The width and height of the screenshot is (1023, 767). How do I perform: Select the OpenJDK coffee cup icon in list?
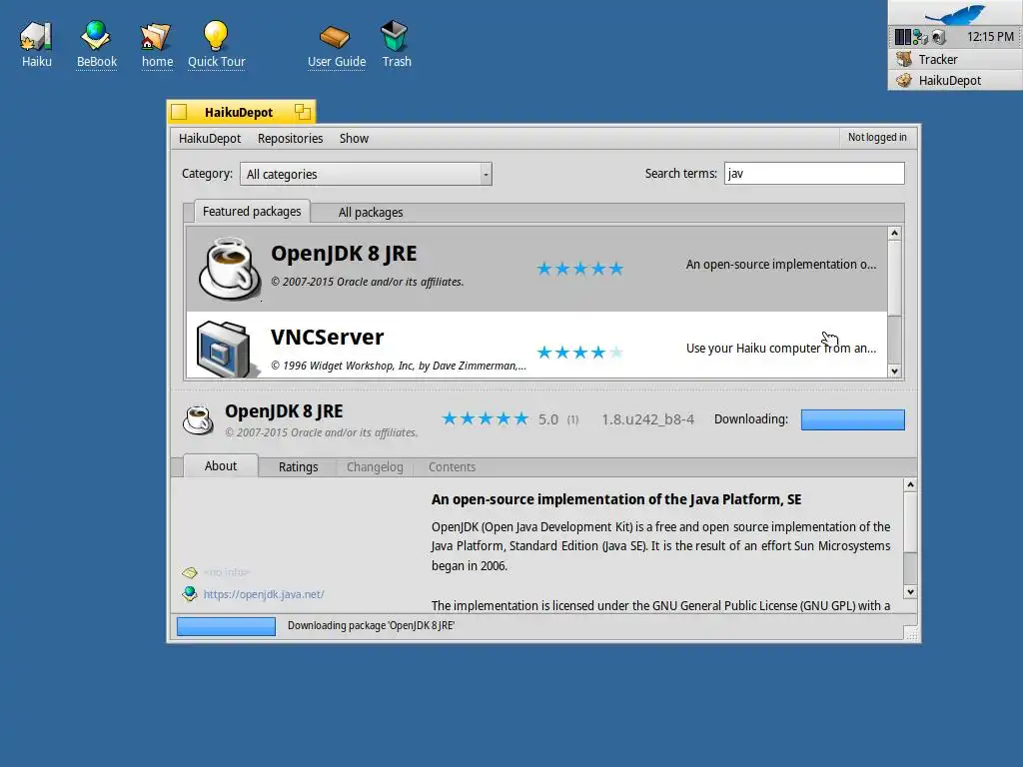229,269
